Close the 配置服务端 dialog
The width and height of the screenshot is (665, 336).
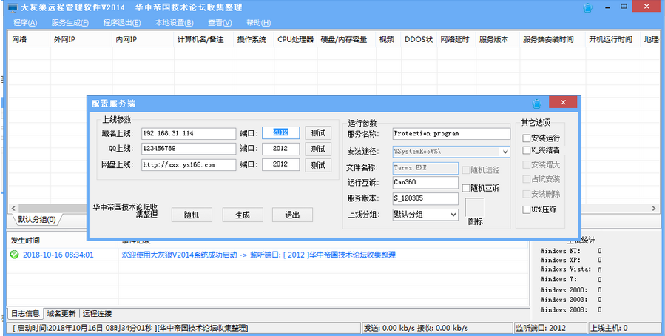[563, 102]
